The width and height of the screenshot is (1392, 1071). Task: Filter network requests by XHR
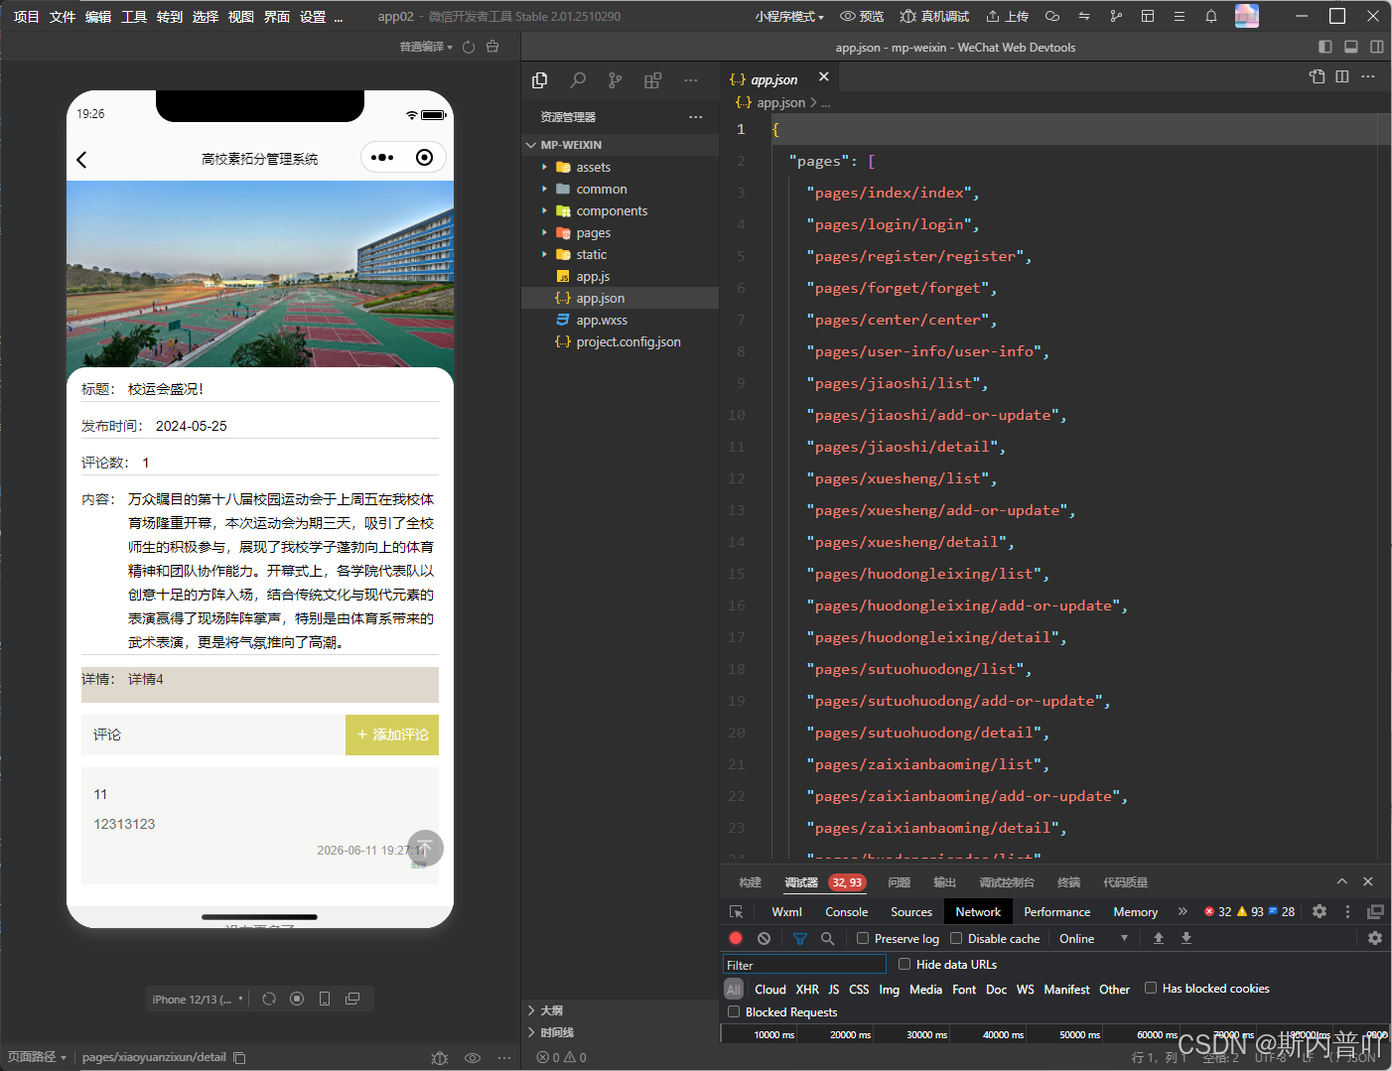point(807,989)
